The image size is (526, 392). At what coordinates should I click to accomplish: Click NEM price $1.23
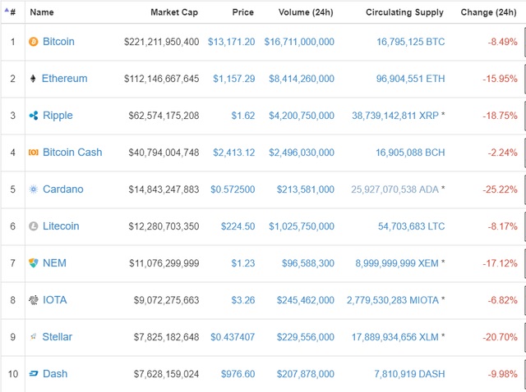[243, 263]
